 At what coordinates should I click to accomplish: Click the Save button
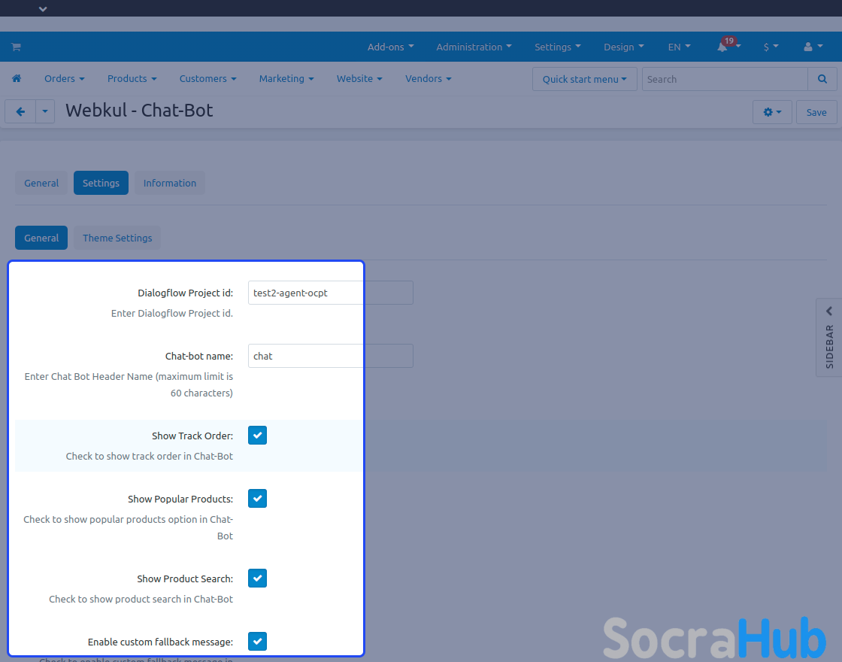[816, 112]
